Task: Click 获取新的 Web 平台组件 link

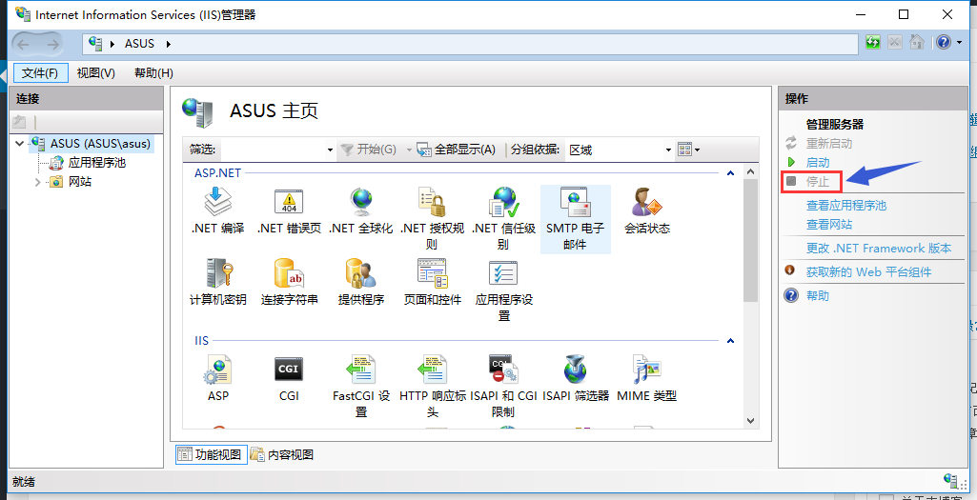Action: tap(868, 271)
